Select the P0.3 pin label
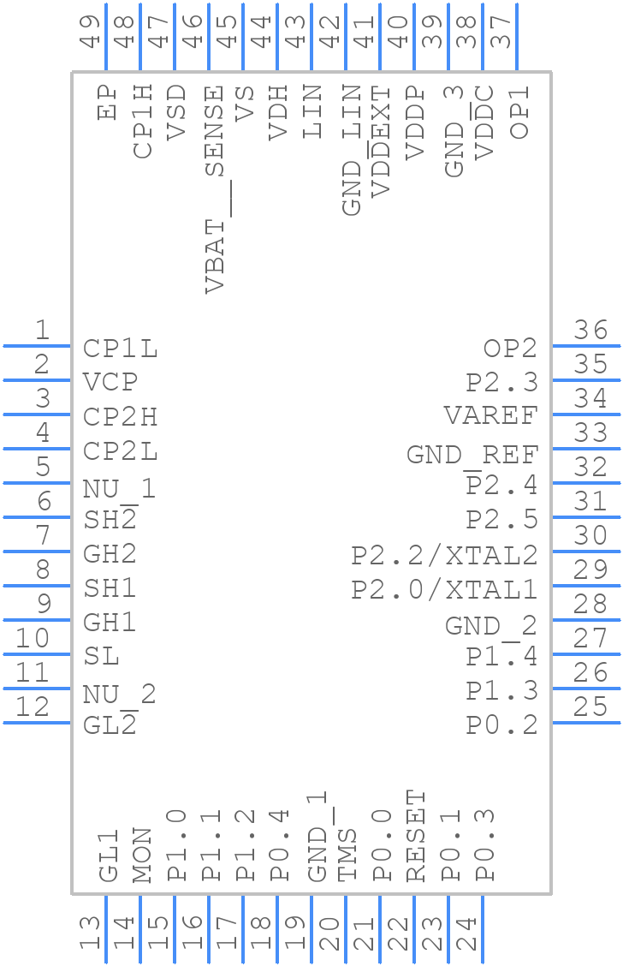 pyautogui.click(x=484, y=844)
